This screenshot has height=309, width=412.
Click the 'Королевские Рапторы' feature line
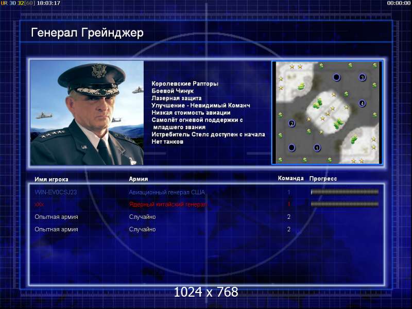point(185,84)
